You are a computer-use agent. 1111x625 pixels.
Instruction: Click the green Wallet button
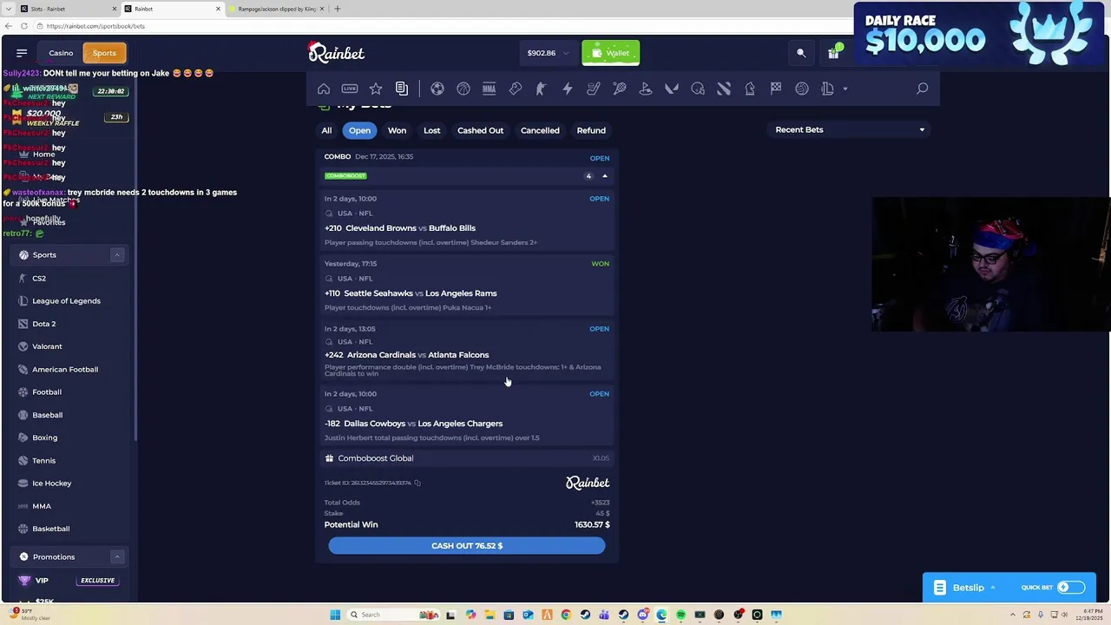tap(611, 53)
